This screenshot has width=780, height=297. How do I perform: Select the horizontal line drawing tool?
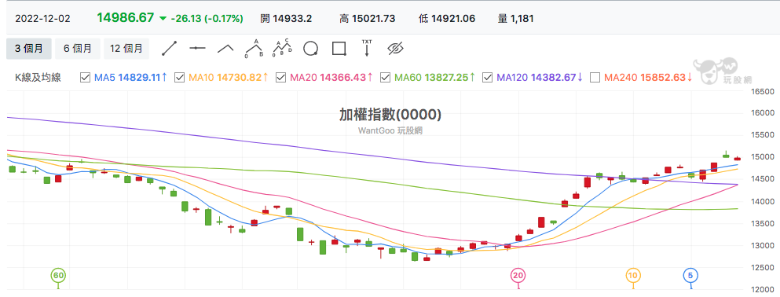(x=197, y=48)
